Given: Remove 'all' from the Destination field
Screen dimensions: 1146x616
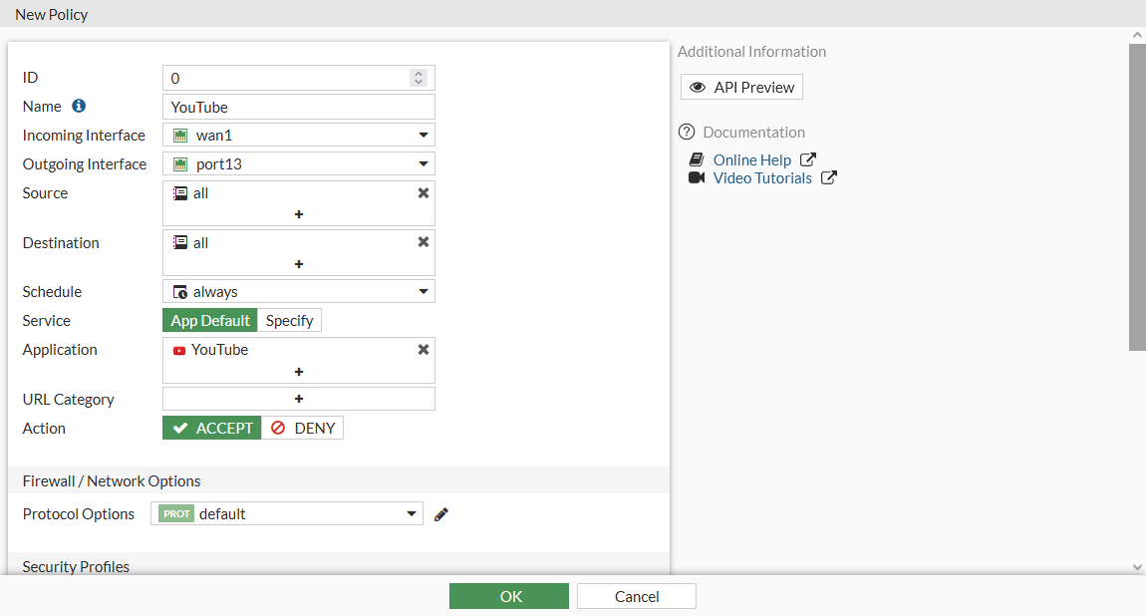Looking at the screenshot, I should click(x=424, y=242).
